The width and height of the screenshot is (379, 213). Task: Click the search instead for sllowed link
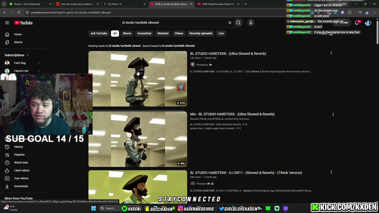click(x=179, y=46)
